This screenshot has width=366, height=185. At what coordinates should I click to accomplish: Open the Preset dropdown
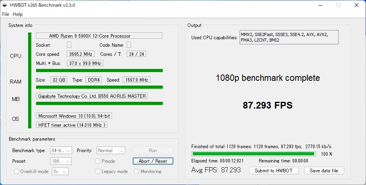click(61, 161)
